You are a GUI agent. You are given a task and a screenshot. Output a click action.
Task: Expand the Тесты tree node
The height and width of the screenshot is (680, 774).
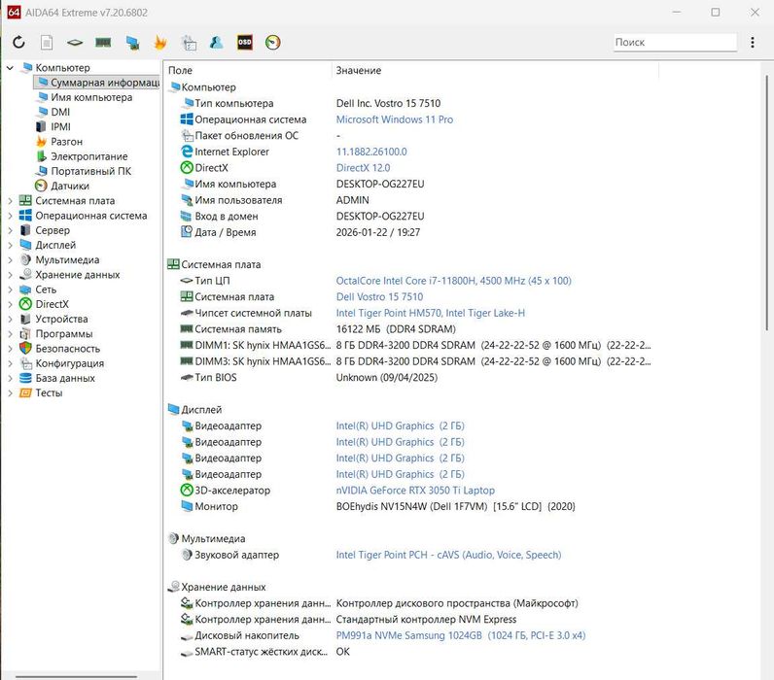[10, 393]
